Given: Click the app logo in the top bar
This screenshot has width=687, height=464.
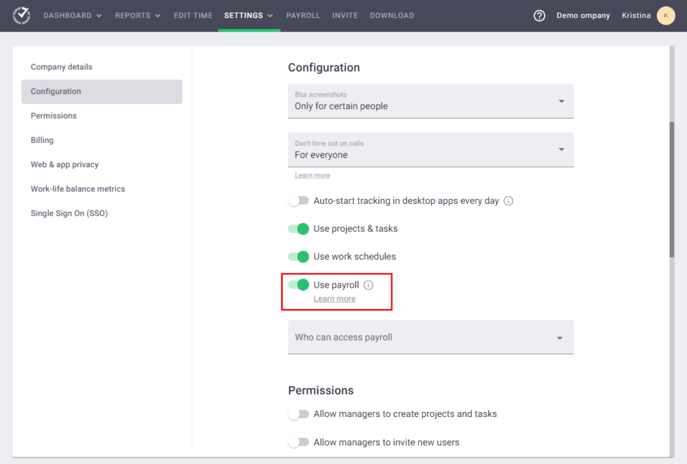Looking at the screenshot, I should click(x=20, y=15).
